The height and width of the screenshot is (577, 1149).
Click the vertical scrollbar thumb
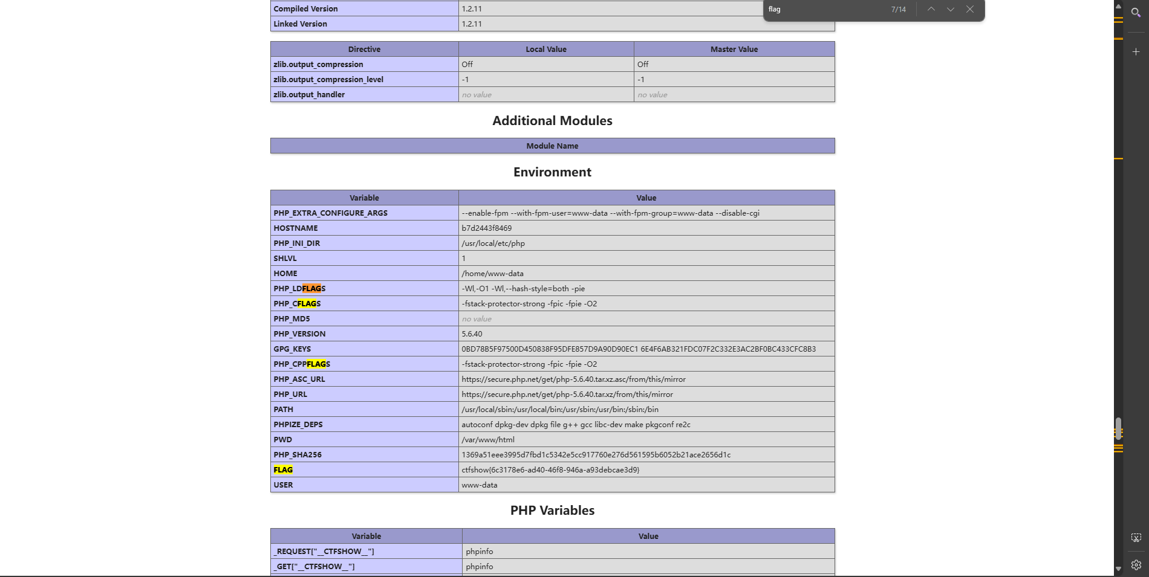pos(1118,428)
